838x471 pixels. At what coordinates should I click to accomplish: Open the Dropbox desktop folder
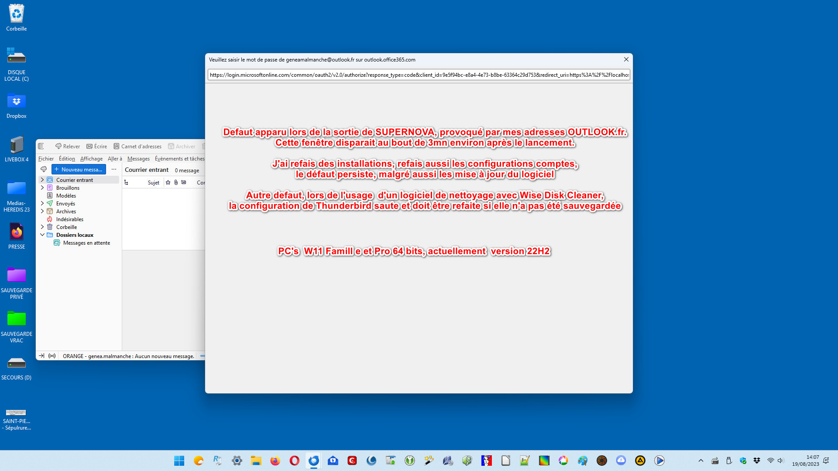17,106
